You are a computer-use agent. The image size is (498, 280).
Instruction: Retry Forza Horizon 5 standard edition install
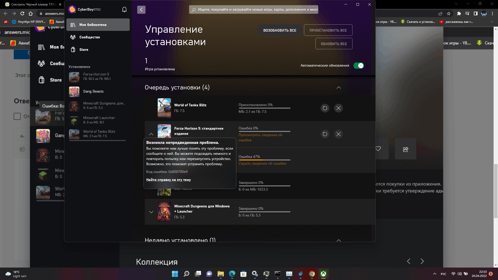coord(325,134)
